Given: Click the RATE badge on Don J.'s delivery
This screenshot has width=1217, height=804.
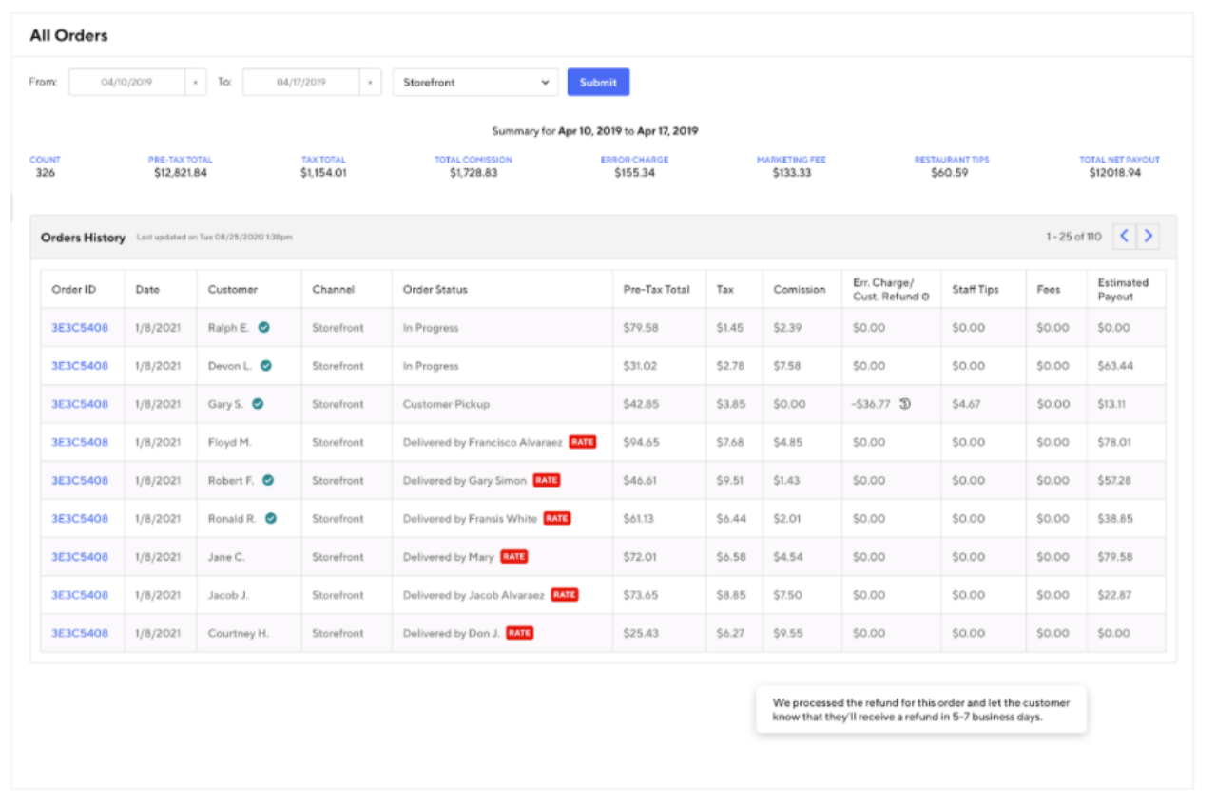Looking at the screenshot, I should click(522, 633).
